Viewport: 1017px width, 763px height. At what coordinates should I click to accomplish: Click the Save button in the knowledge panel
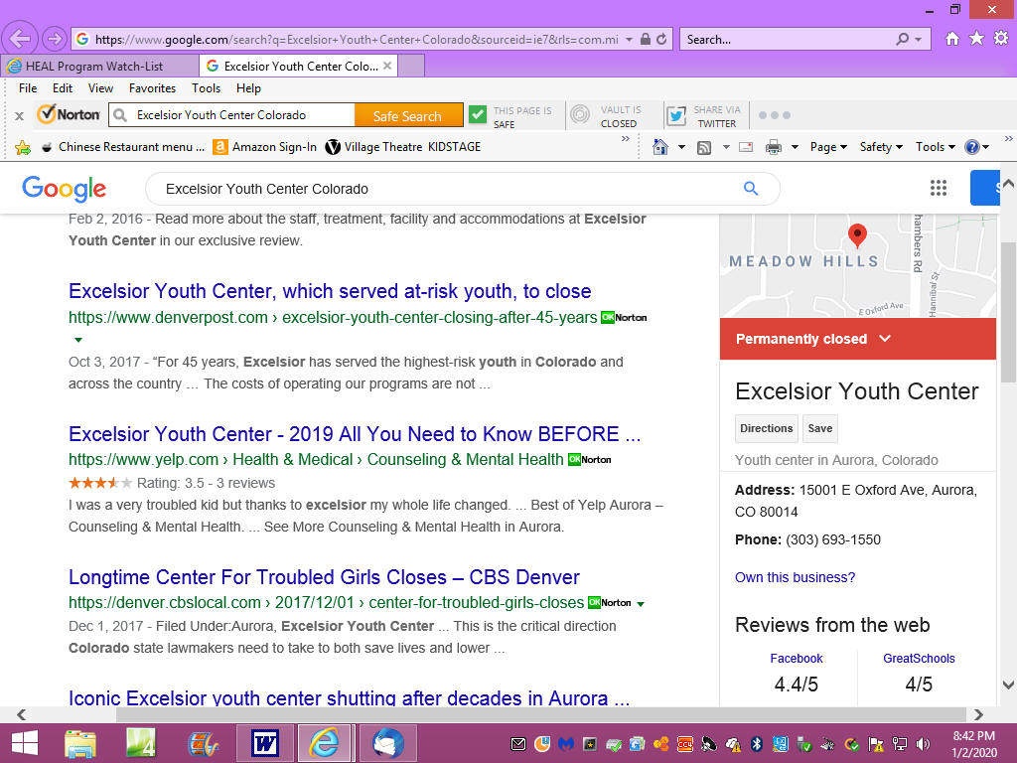[x=819, y=428]
